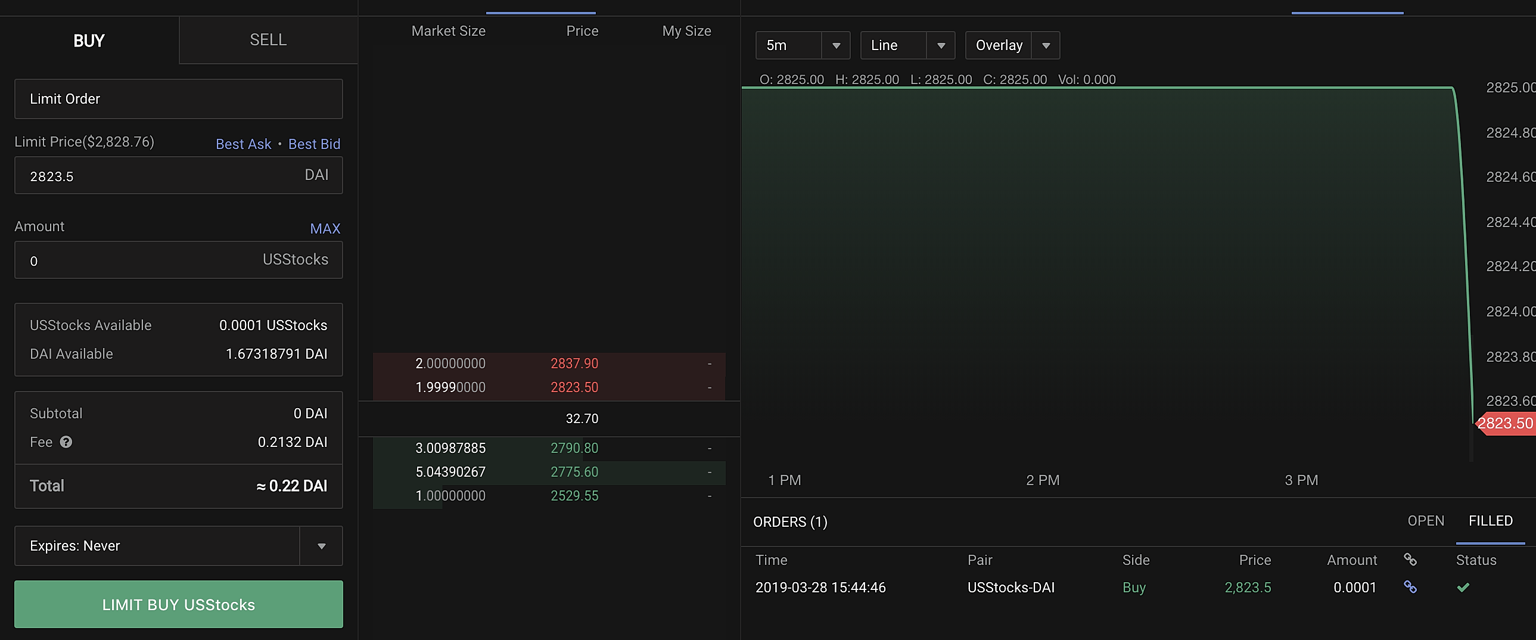Click order time 2019-03-28 15:44:46
Viewport: 1536px width, 640px height.
tap(820, 588)
